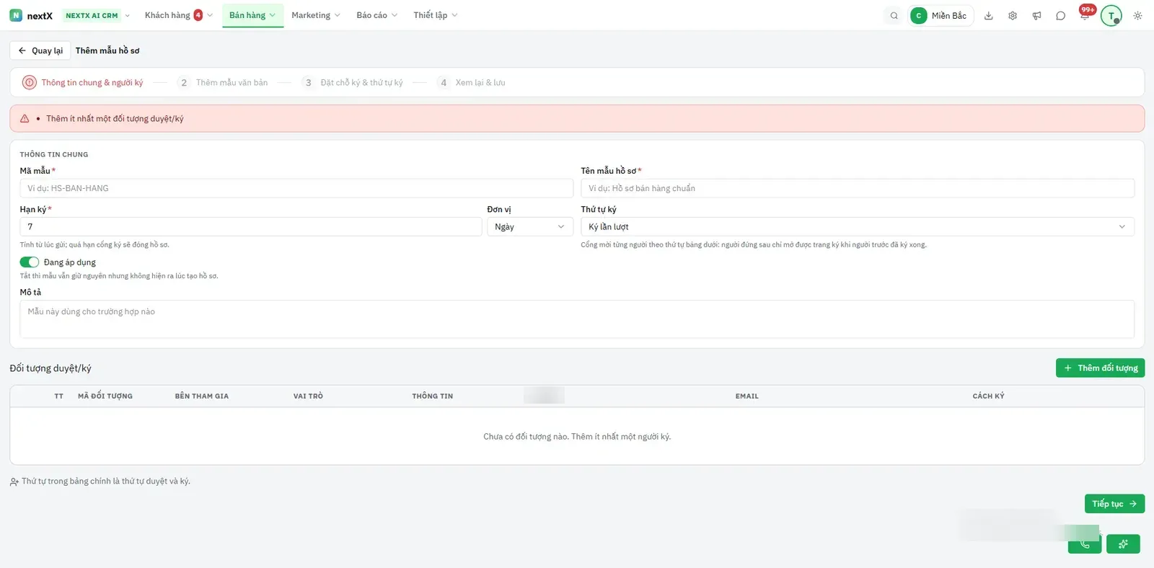
Task: Open the Khách hàng menu
Action: pos(178,15)
